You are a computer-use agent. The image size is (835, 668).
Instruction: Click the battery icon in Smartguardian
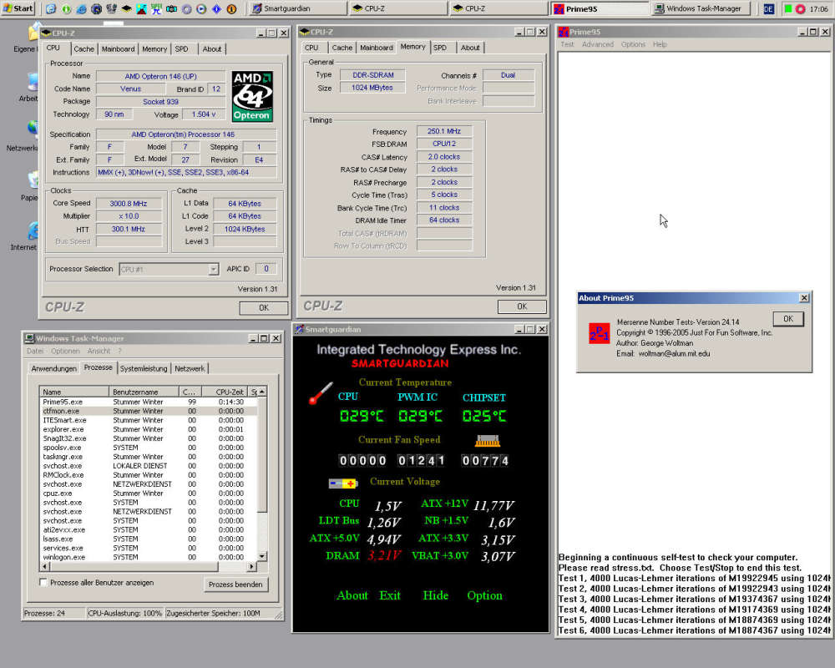(x=343, y=483)
